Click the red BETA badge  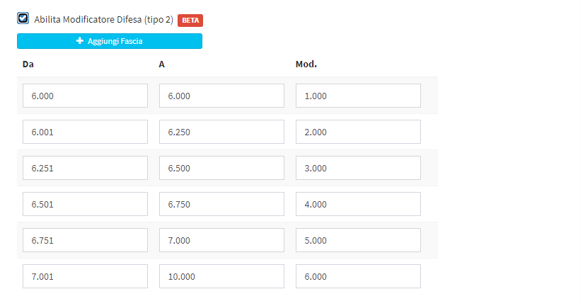[x=190, y=20]
